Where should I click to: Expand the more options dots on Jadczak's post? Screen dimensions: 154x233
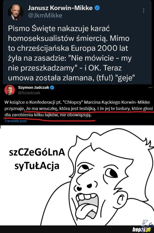150,88
